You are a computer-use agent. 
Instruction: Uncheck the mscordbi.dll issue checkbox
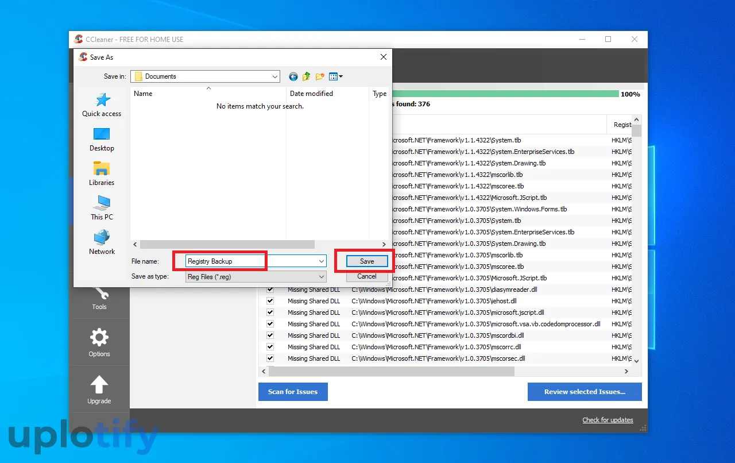(270, 335)
